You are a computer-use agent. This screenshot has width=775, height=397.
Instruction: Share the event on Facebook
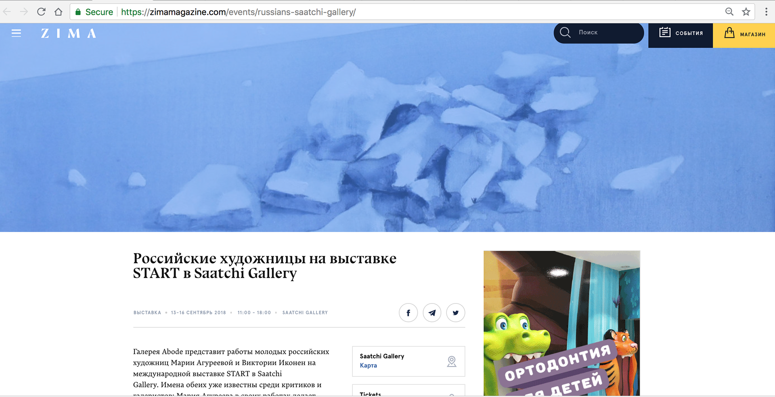(x=408, y=313)
